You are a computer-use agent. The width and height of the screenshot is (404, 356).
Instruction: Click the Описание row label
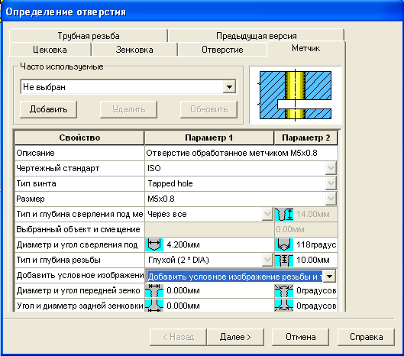click(x=35, y=153)
